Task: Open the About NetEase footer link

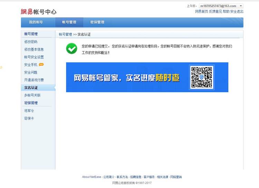Action: coord(92,177)
